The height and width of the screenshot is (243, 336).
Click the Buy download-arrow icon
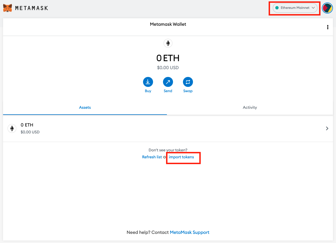coord(148,82)
